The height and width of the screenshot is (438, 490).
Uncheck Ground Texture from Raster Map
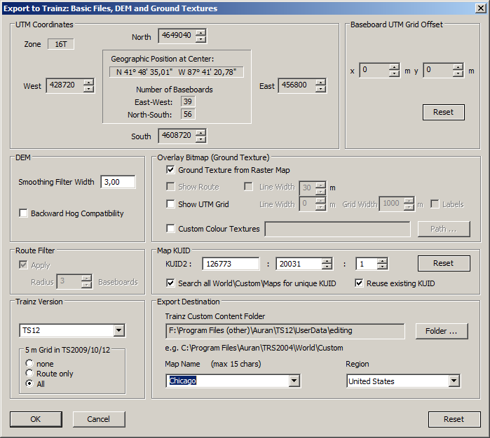[x=171, y=170]
